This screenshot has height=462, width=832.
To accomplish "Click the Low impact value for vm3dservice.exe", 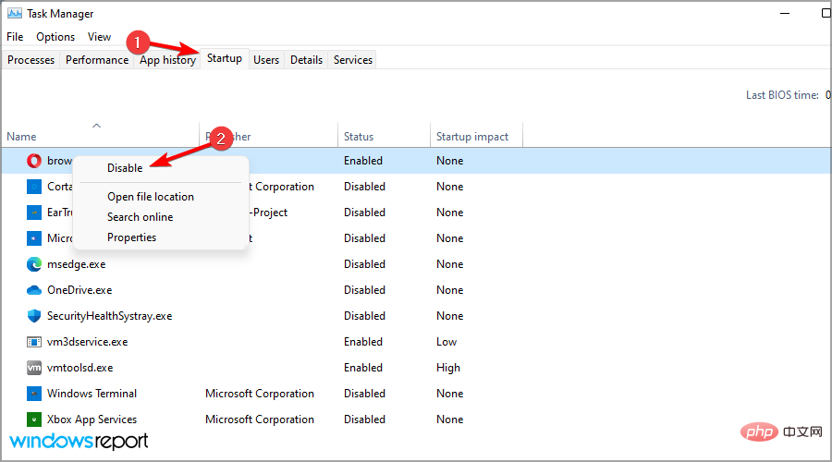I will [447, 342].
